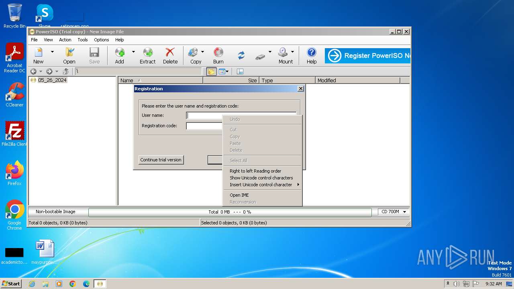Open the Help menu
This screenshot has height=289, width=514.
point(120,40)
